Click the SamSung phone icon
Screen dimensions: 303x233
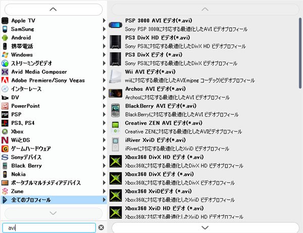(5, 29)
